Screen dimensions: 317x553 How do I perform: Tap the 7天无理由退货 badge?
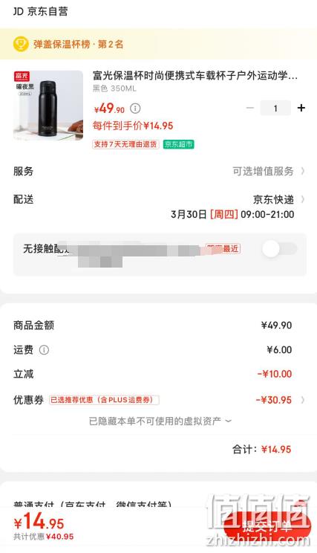[125, 144]
